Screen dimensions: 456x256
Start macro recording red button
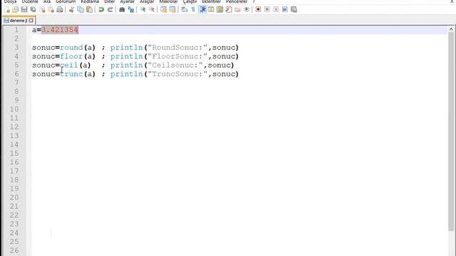click(258, 9)
